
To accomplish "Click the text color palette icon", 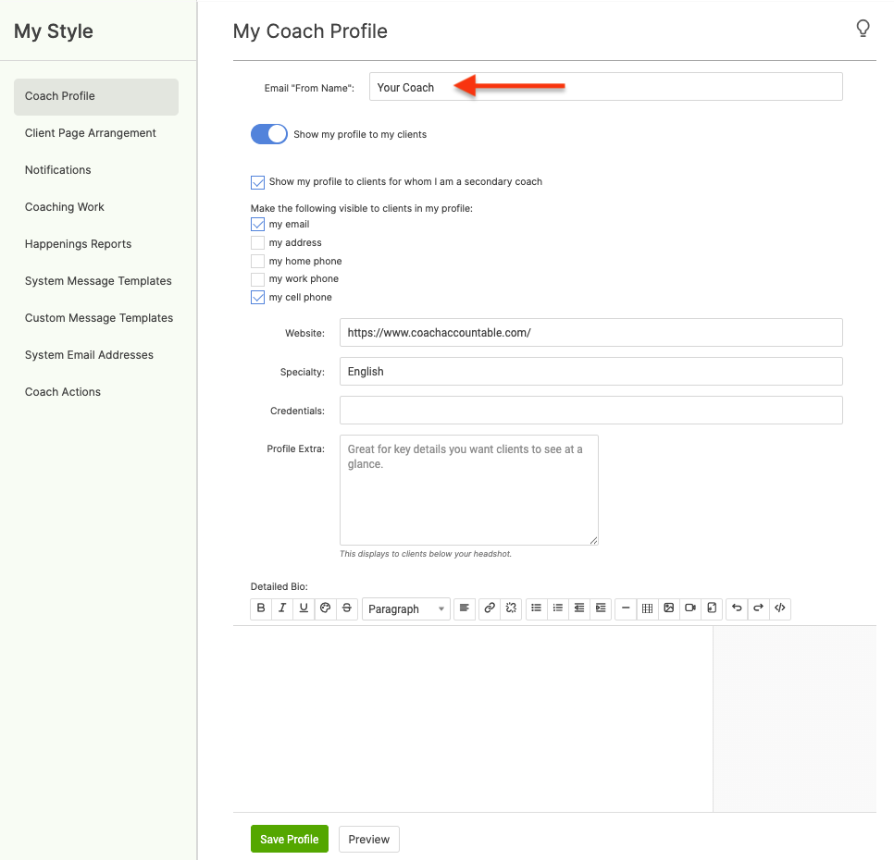I will tap(325, 608).
